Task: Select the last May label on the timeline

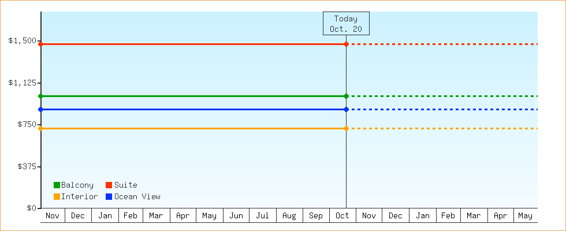Action: [525, 216]
